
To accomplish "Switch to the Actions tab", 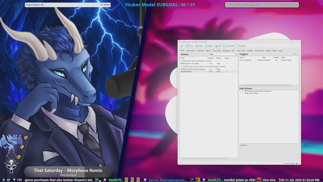I will coord(182,51).
